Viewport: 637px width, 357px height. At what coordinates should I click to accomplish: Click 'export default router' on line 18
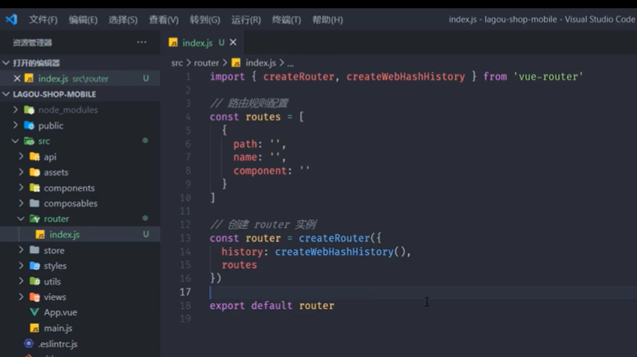(x=271, y=306)
